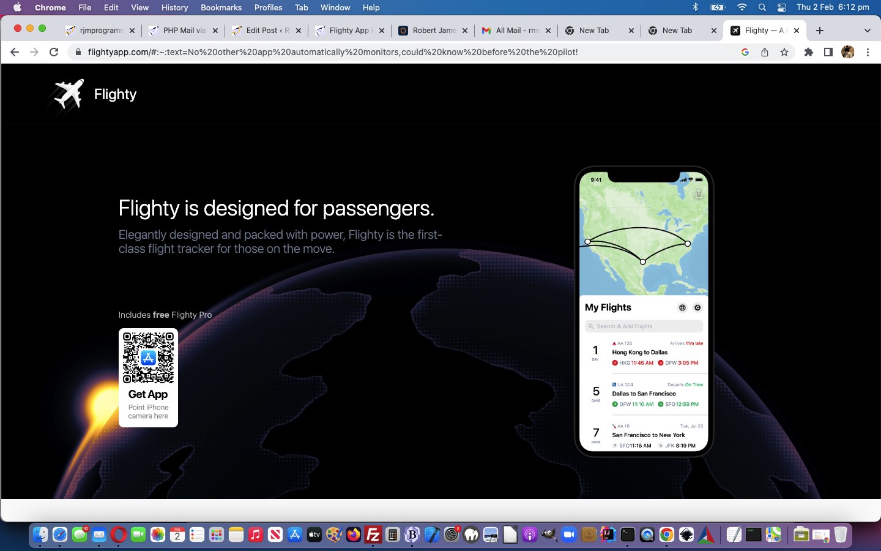Open Spotlight search in menu bar
This screenshot has height=551, width=881.
[x=762, y=7]
